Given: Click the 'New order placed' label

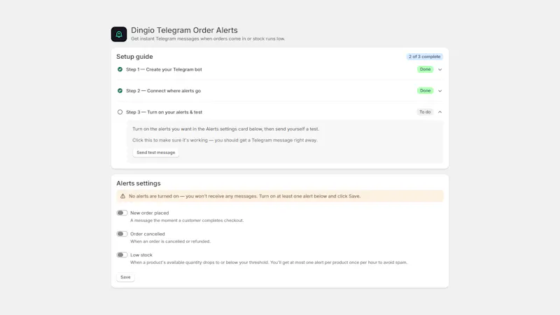Looking at the screenshot, I should [x=149, y=213].
